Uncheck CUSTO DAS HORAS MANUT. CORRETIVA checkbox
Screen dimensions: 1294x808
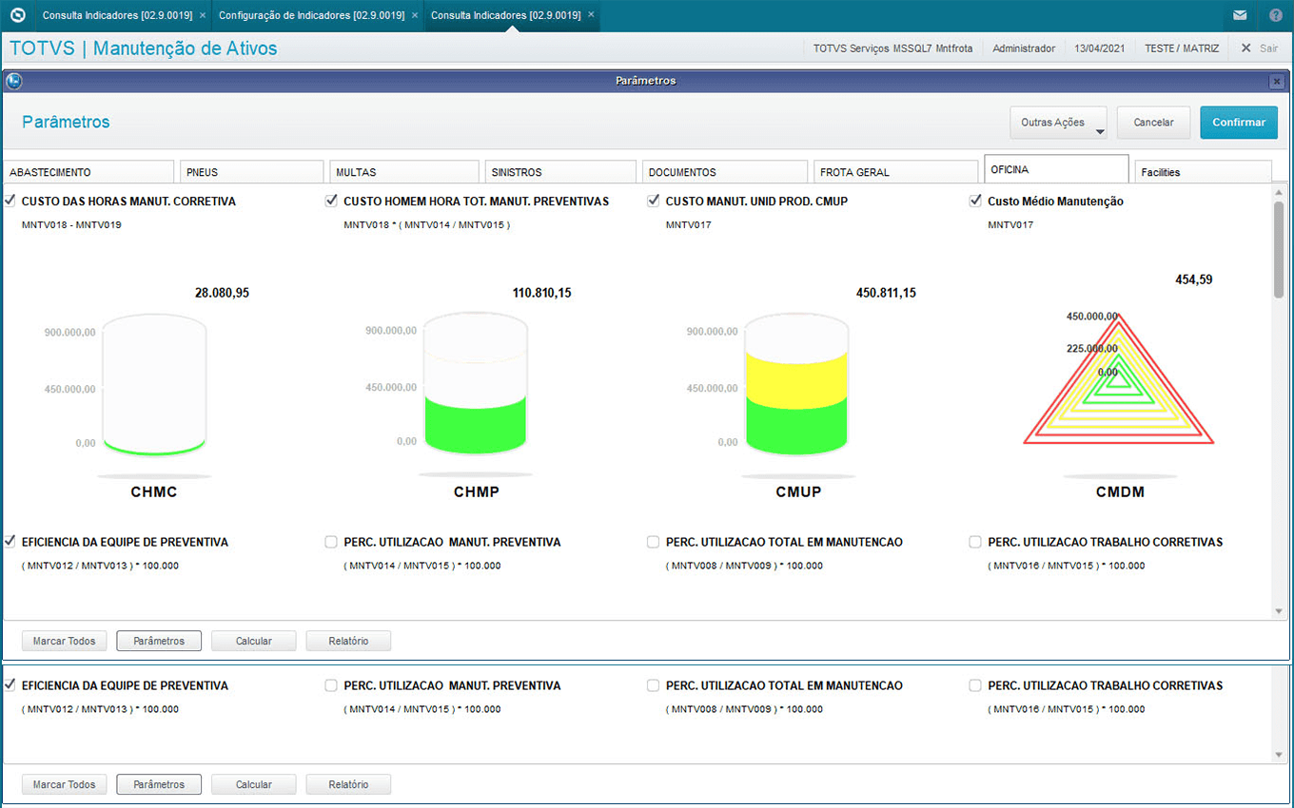[10, 201]
